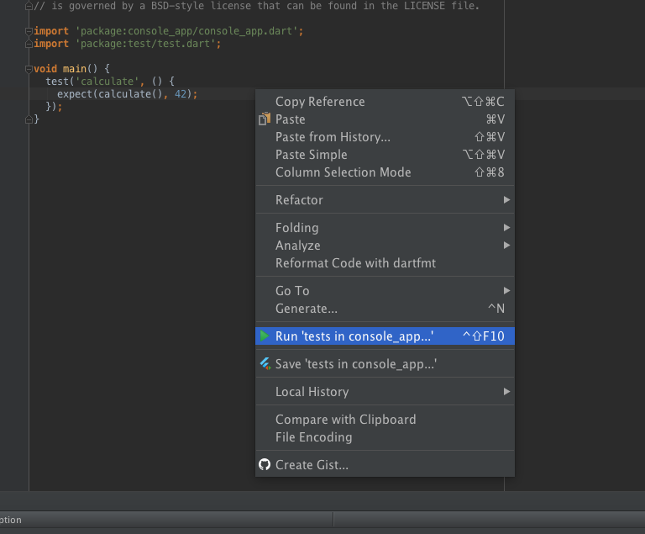Toggle fold marker at second import line
This screenshot has width=645, height=534.
point(29,44)
